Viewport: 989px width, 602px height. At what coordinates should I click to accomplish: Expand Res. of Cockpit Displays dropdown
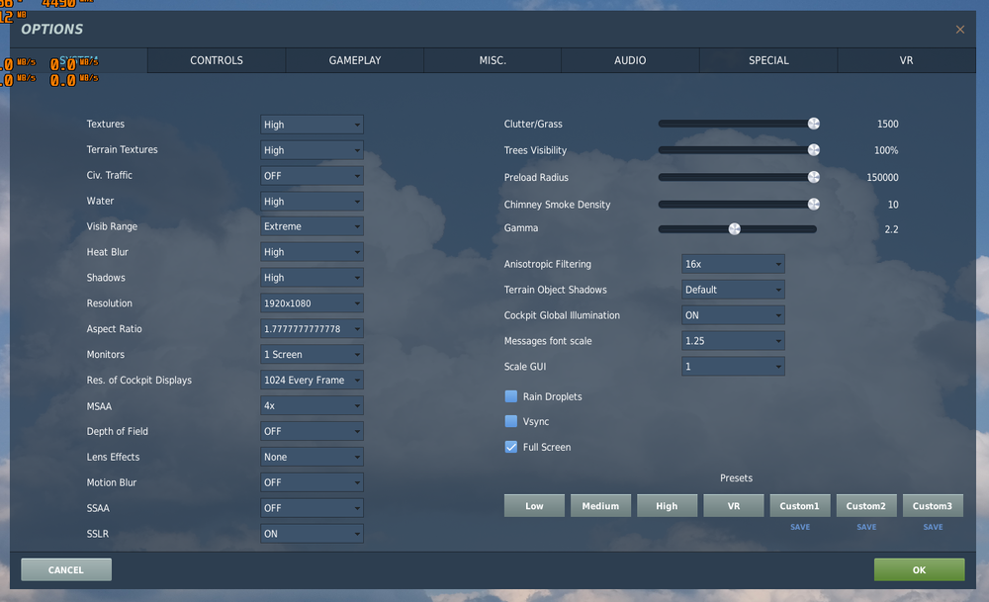point(312,381)
